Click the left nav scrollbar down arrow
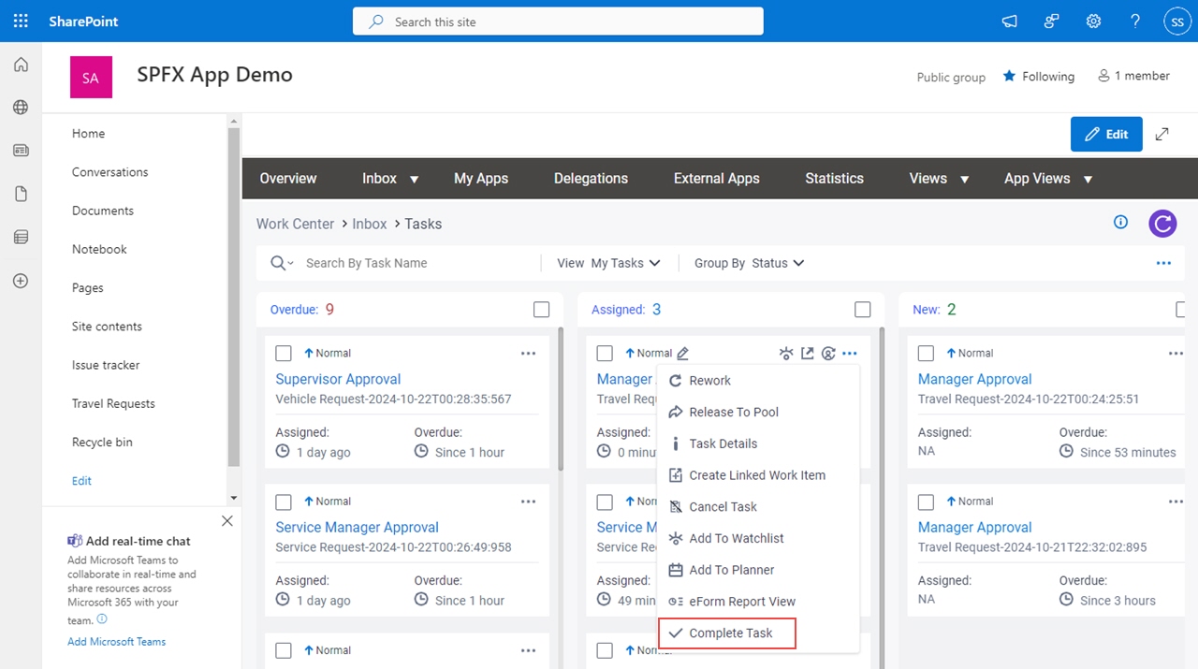Viewport: 1198px width, 669px height. pos(234,498)
